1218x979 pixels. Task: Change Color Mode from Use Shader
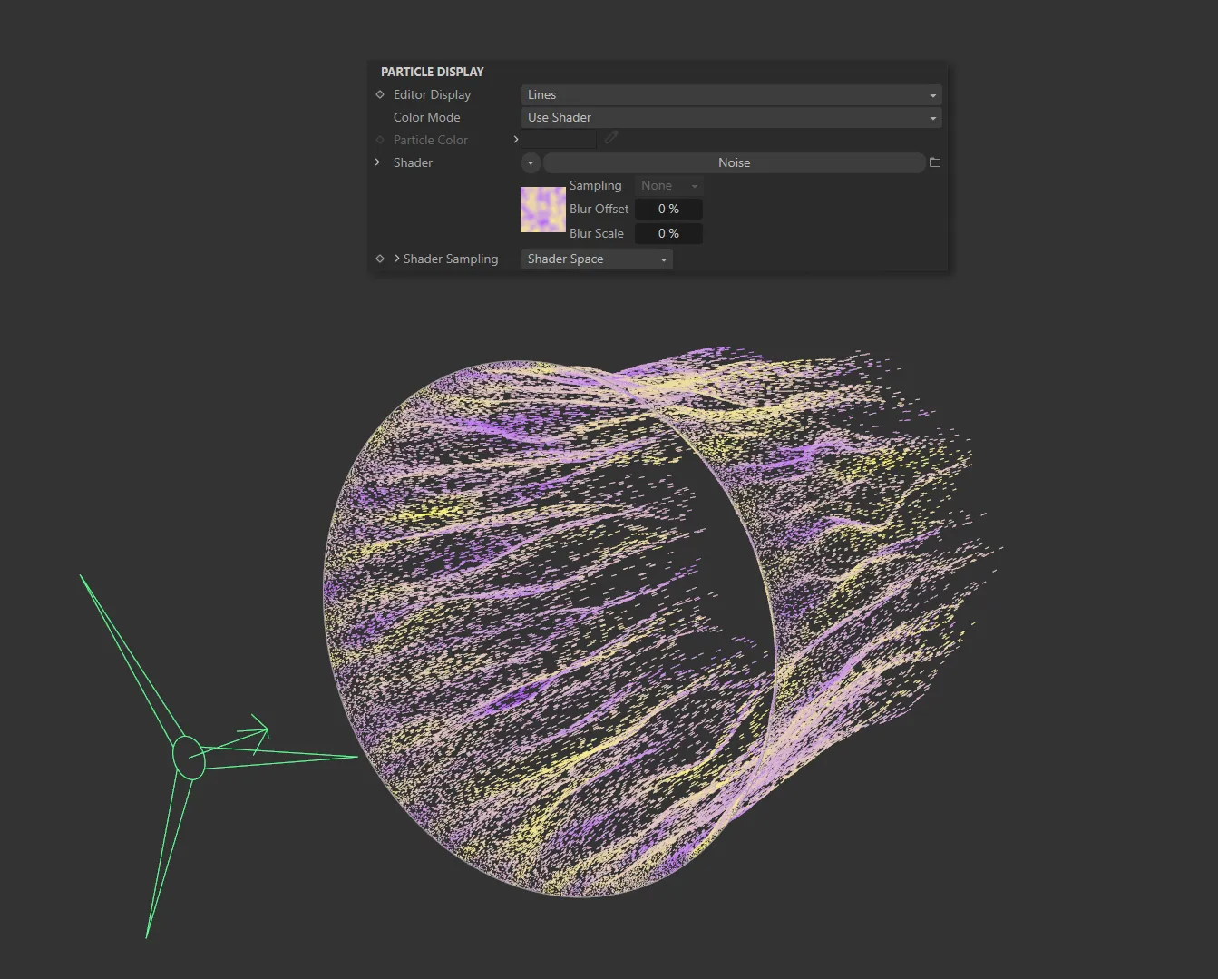(731, 117)
